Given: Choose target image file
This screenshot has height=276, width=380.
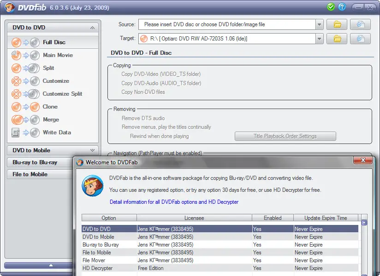Looking at the screenshot, I should pos(360,39).
